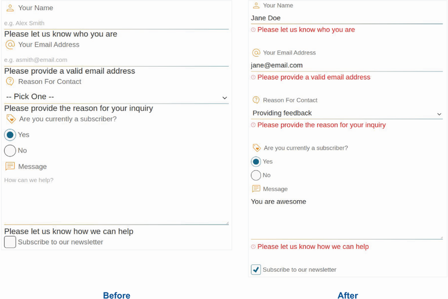The height and width of the screenshot is (299, 448).
Task: Click the email at-sign icon in the Before form
Action: [10, 45]
